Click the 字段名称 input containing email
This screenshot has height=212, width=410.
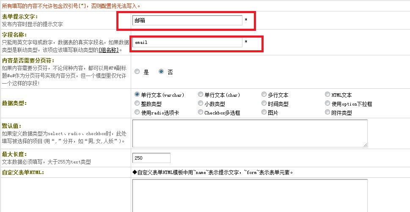point(187,42)
